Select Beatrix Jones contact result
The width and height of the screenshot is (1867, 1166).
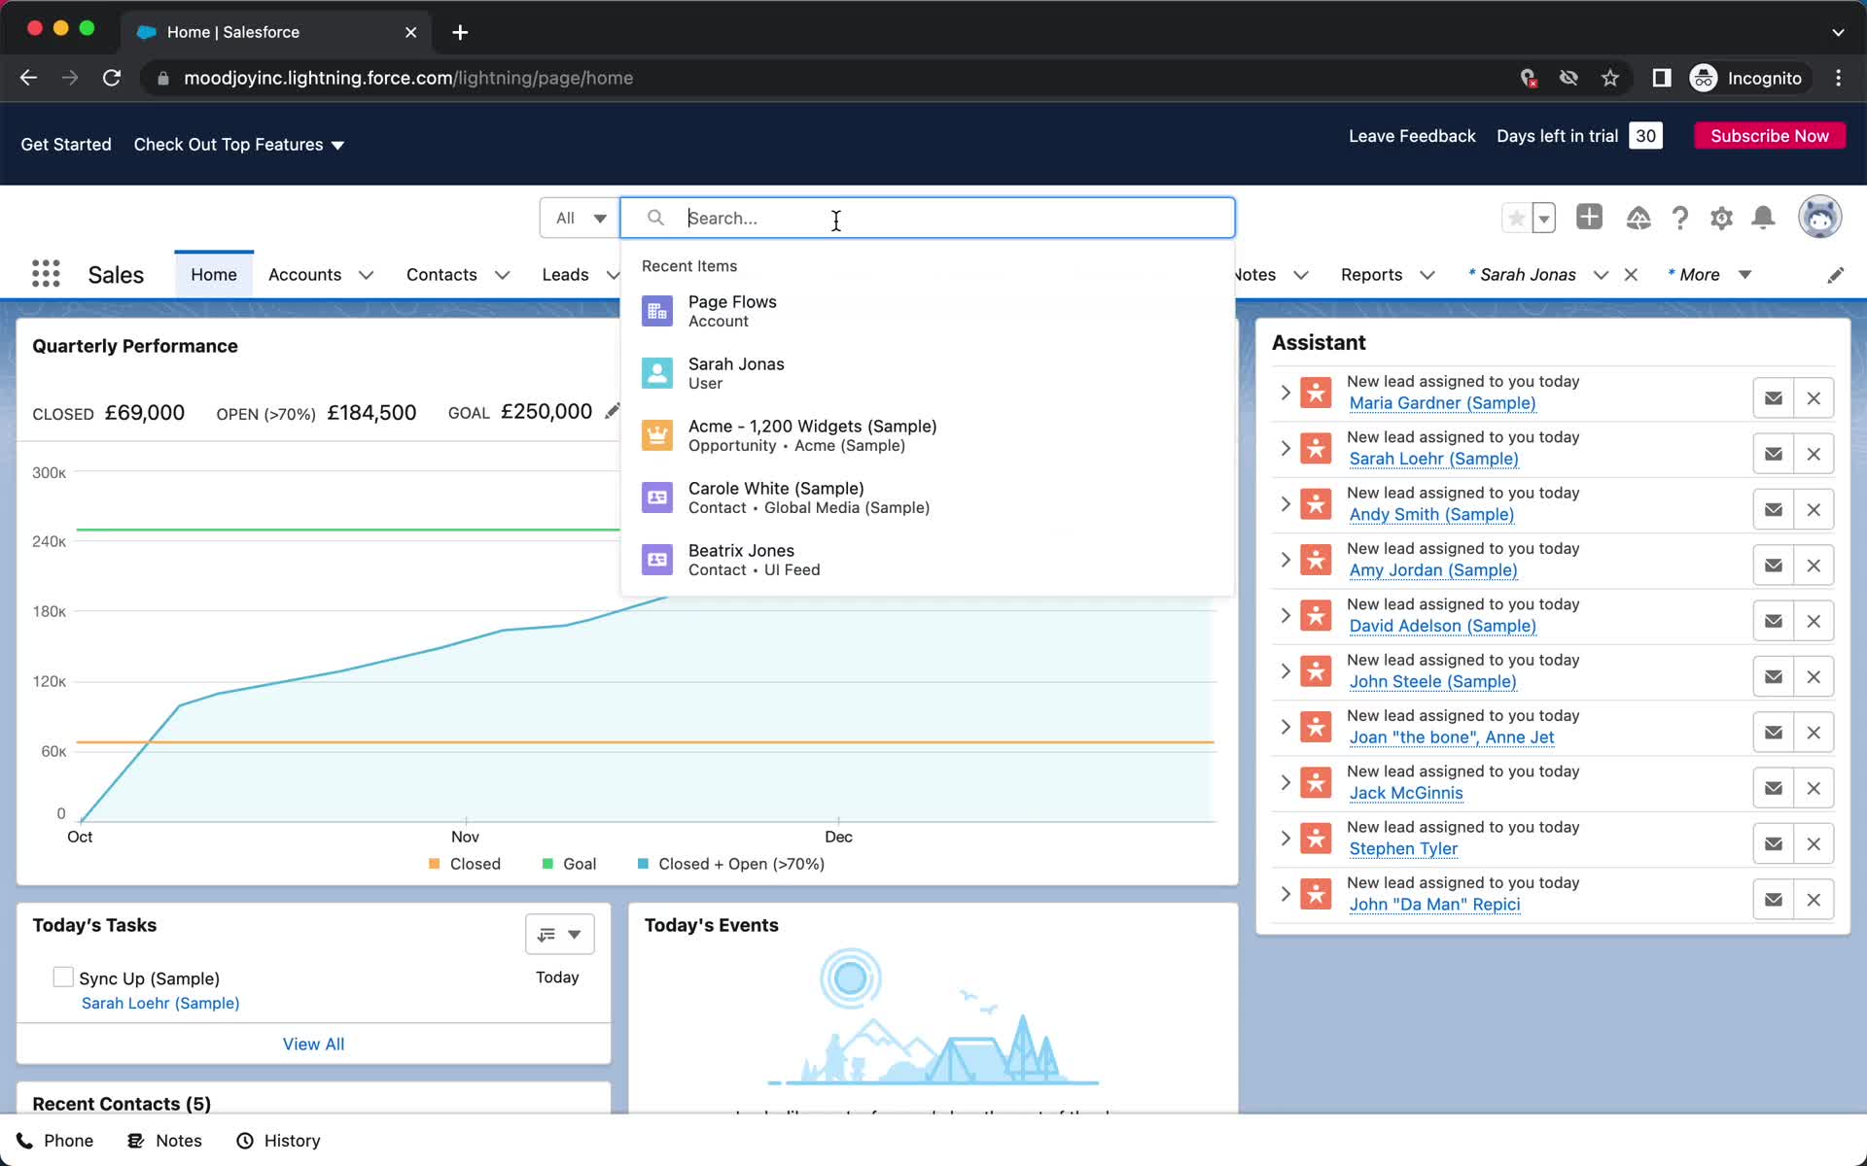(x=928, y=560)
